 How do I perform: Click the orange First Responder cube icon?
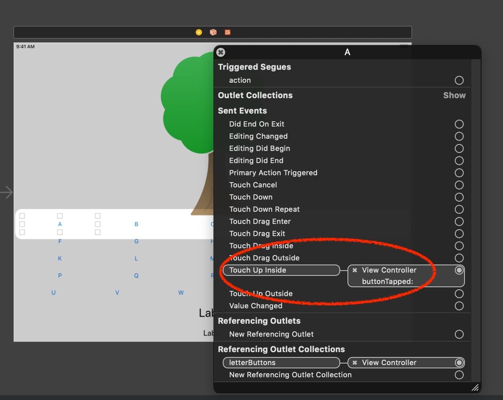click(213, 32)
